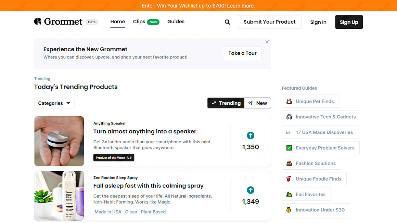The height and width of the screenshot is (223, 397).
Task: Open the Anything Speaker product thumbnail
Action: (59, 141)
